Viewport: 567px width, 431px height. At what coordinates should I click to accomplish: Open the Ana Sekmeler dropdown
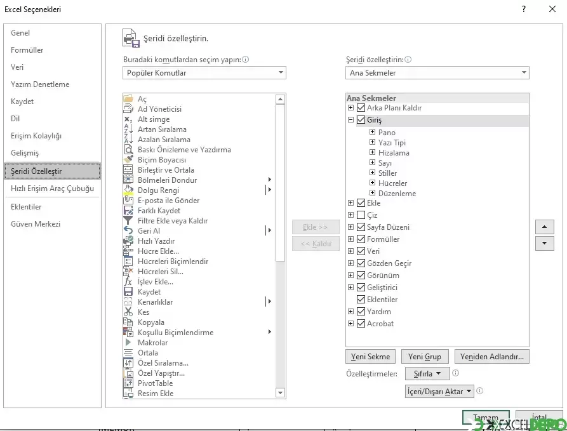click(437, 72)
